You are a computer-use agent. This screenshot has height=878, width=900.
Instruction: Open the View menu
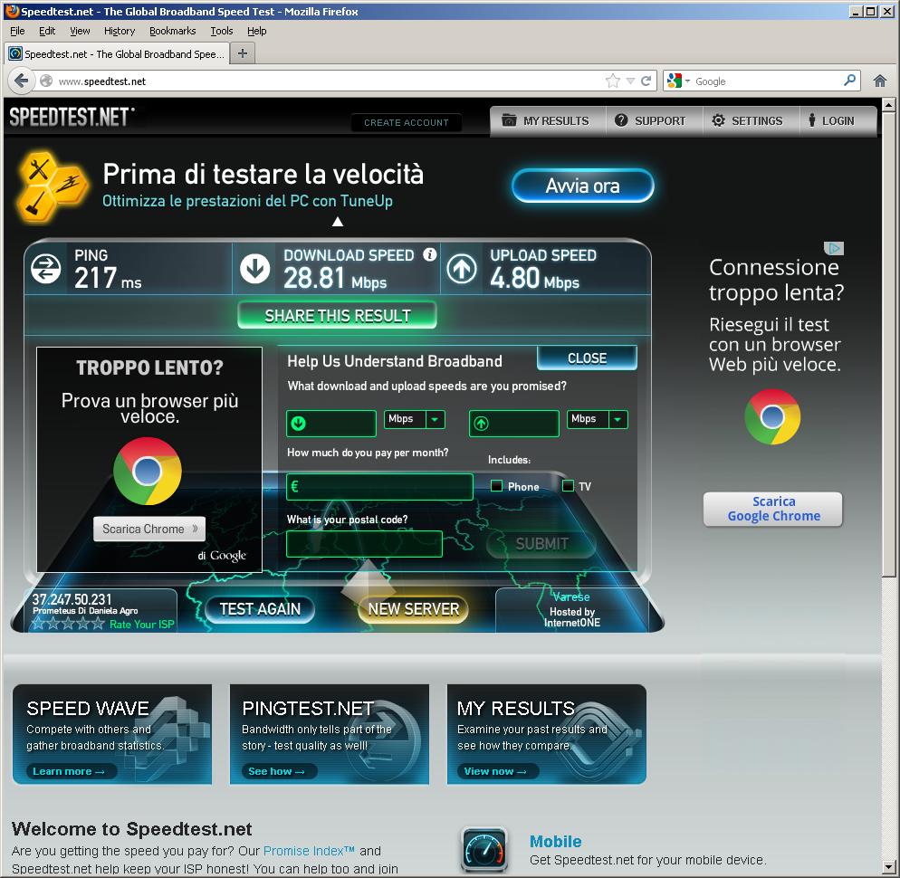click(80, 31)
